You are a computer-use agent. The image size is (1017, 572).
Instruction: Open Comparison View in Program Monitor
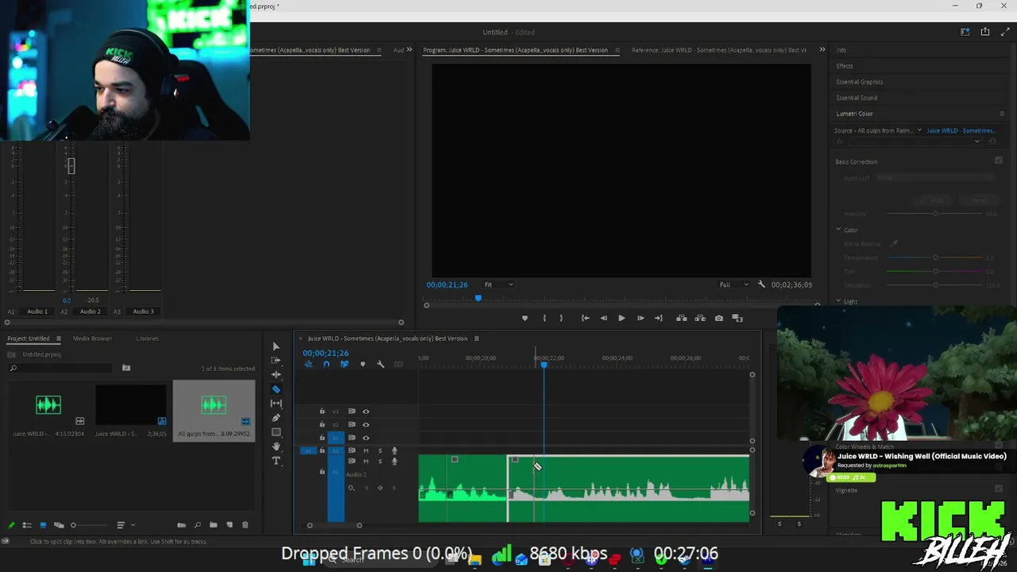[737, 319]
